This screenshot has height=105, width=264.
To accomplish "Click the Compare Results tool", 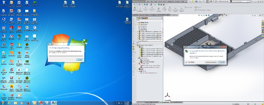I will (x=182, y=10).
